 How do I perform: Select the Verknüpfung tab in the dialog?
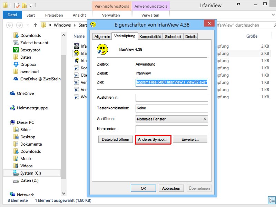click(125, 36)
